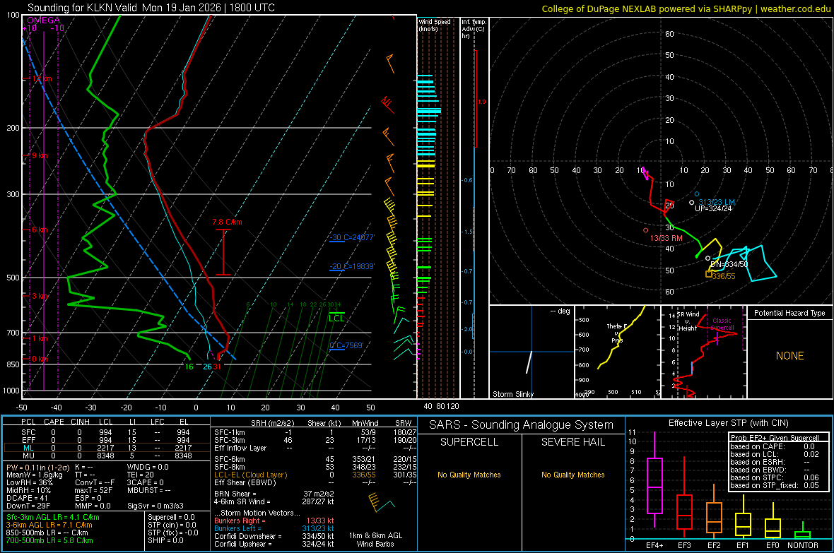Click the green LCL label on Skew-T
834x553 pixels.
point(336,318)
